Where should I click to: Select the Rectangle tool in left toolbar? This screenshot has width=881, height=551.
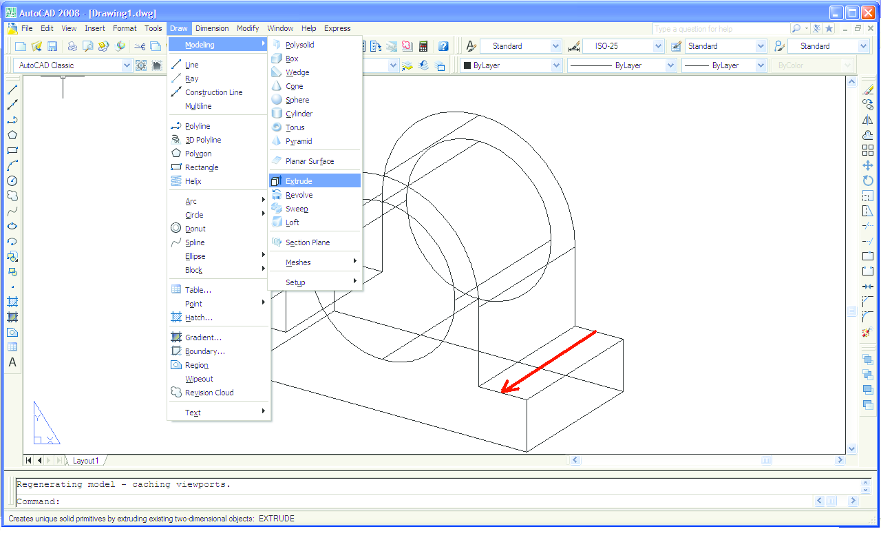(x=12, y=150)
